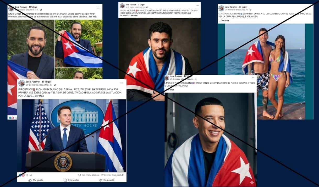The image size is (319, 187).
Task: Open the three-dot menu on the Bukele post
Action: coord(98,8)
